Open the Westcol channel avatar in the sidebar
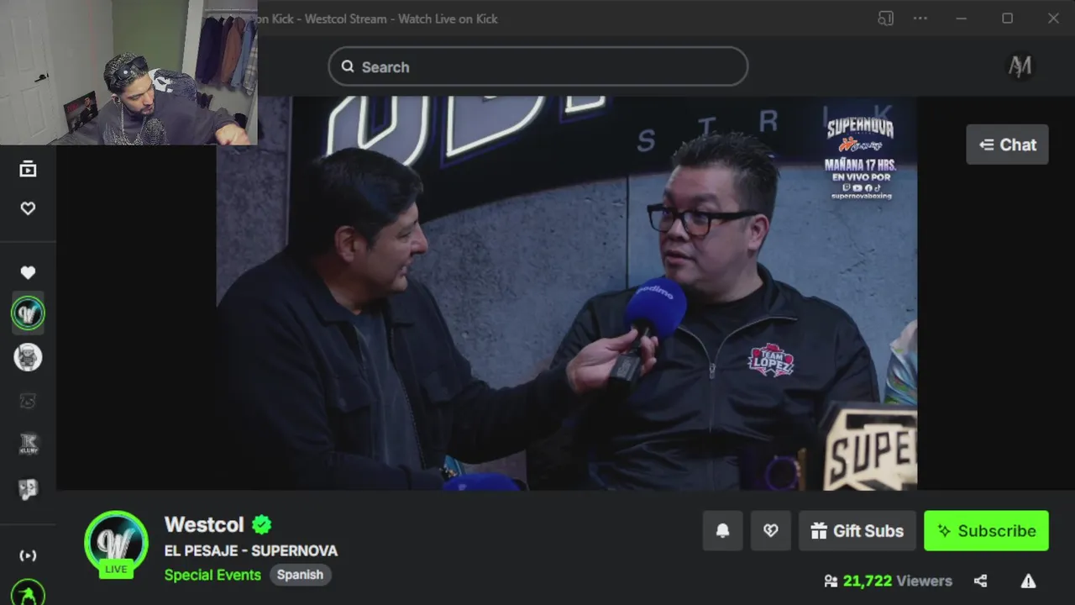Viewport: 1075px width, 605px height. point(28,313)
